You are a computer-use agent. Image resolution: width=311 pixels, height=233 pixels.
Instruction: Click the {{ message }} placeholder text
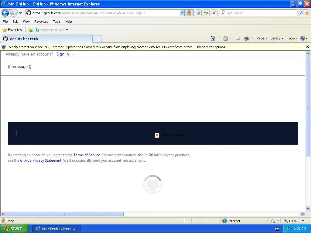[20, 66]
